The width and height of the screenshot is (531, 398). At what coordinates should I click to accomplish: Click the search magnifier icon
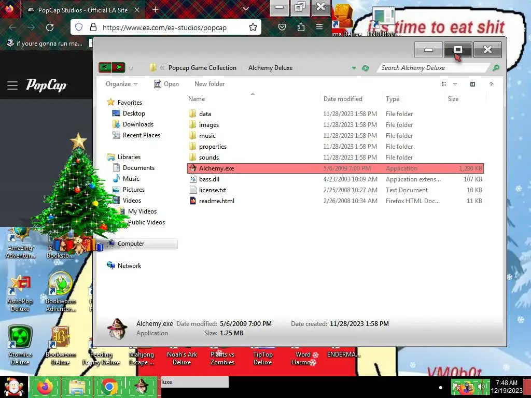[x=496, y=68]
